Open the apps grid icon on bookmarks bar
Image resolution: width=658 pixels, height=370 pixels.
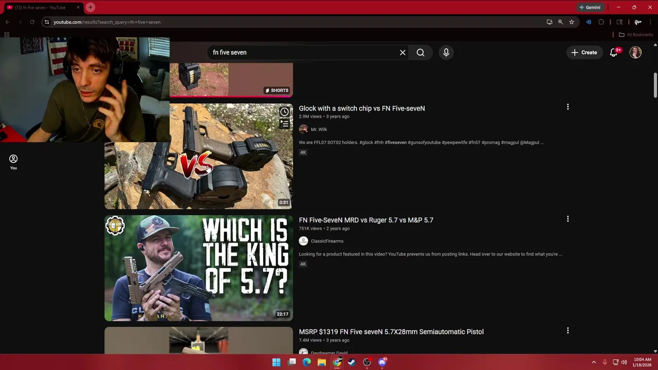pyautogui.click(x=7, y=34)
